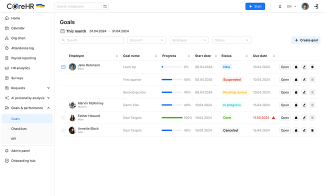Viewport: 326px width, 196px height.
Task: Click the trash icon in the First quarter row
Action: tap(312, 79)
